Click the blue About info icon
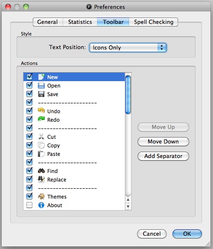Image resolution: width=213 pixels, height=249 pixels. click(41, 205)
